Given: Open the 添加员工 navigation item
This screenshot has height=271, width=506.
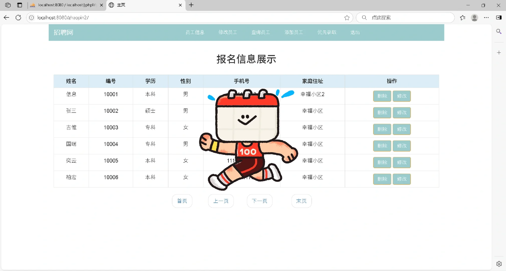Looking at the screenshot, I should (x=294, y=32).
